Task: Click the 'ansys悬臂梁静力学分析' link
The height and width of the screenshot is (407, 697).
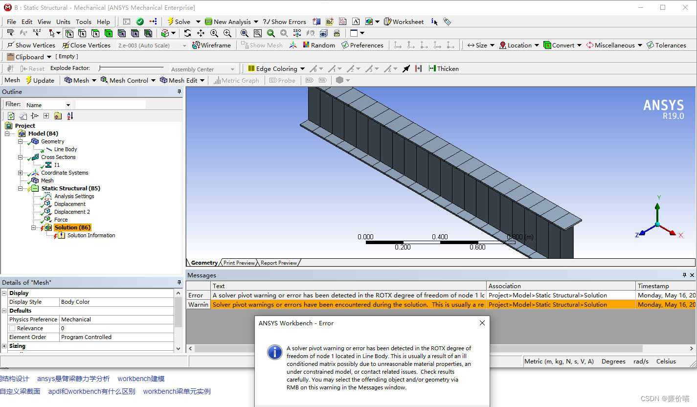Action: click(x=73, y=379)
